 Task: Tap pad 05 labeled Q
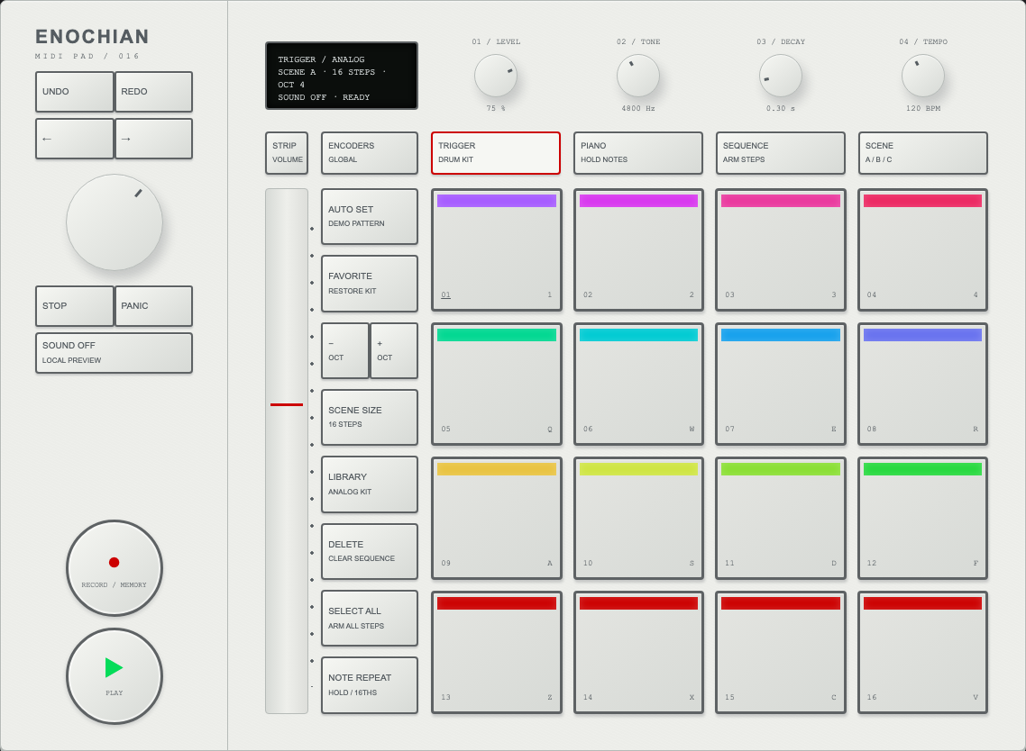(x=497, y=385)
